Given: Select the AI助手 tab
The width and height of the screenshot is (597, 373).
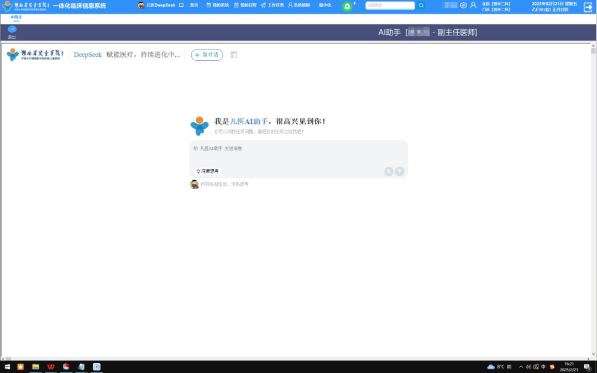Looking at the screenshot, I should [x=16, y=17].
